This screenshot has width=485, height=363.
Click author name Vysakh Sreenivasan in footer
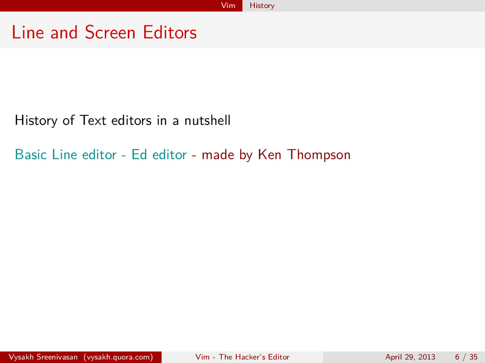(x=43, y=357)
